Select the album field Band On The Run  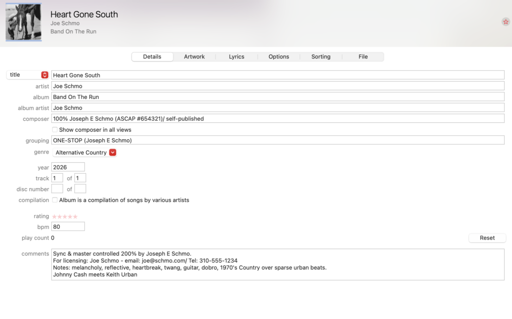click(x=277, y=97)
